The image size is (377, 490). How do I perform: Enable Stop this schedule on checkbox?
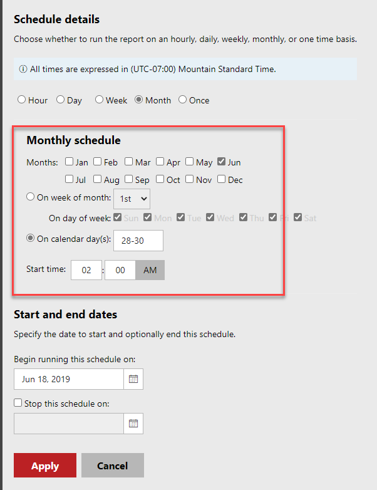pos(18,403)
